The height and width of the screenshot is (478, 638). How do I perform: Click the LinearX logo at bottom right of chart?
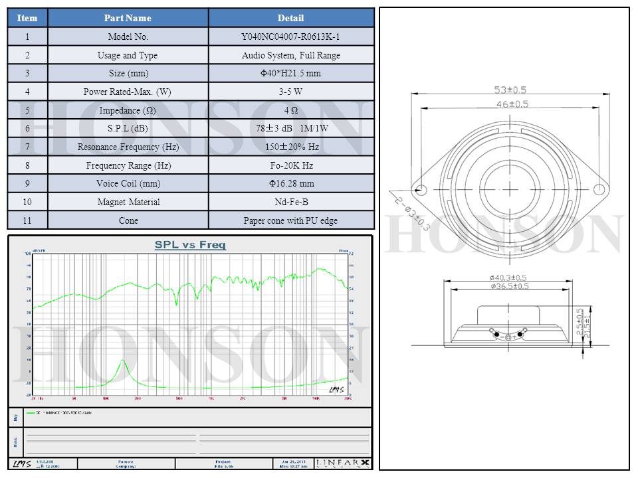click(343, 463)
